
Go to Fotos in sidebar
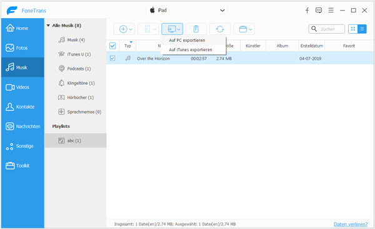click(x=22, y=48)
